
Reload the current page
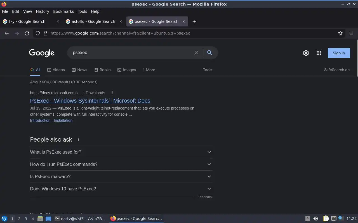click(x=27, y=33)
